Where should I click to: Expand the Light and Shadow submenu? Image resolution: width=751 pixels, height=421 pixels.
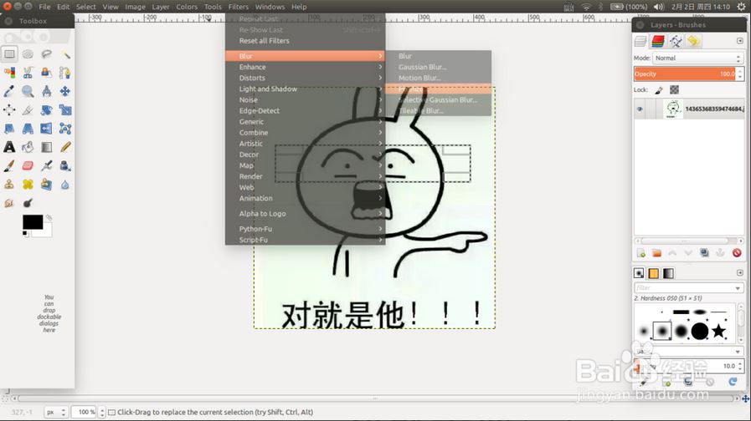click(x=305, y=89)
